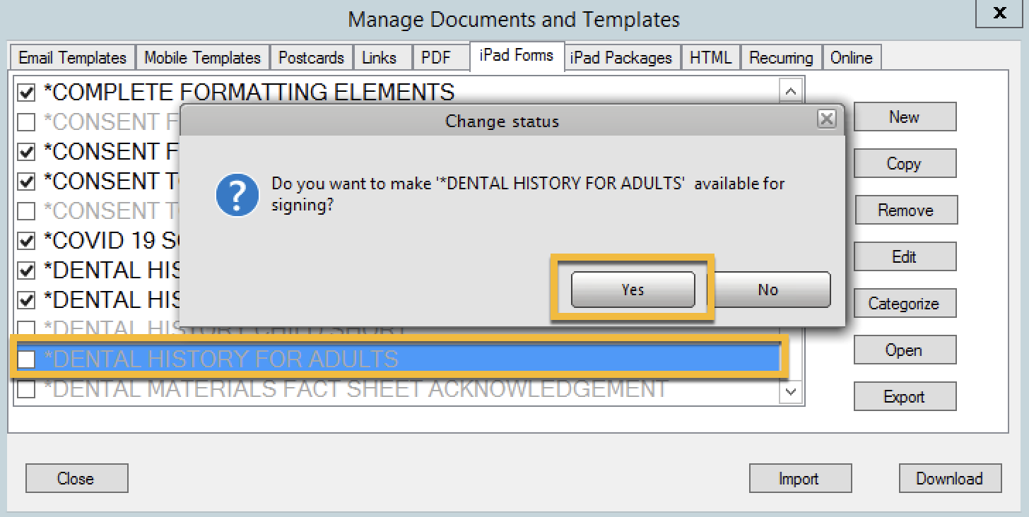
Task: Confirm with the Yes button
Action: click(x=633, y=290)
